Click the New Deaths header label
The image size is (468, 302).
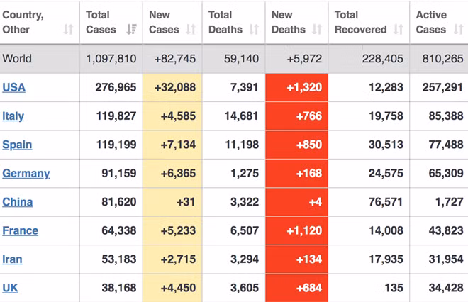(289, 22)
